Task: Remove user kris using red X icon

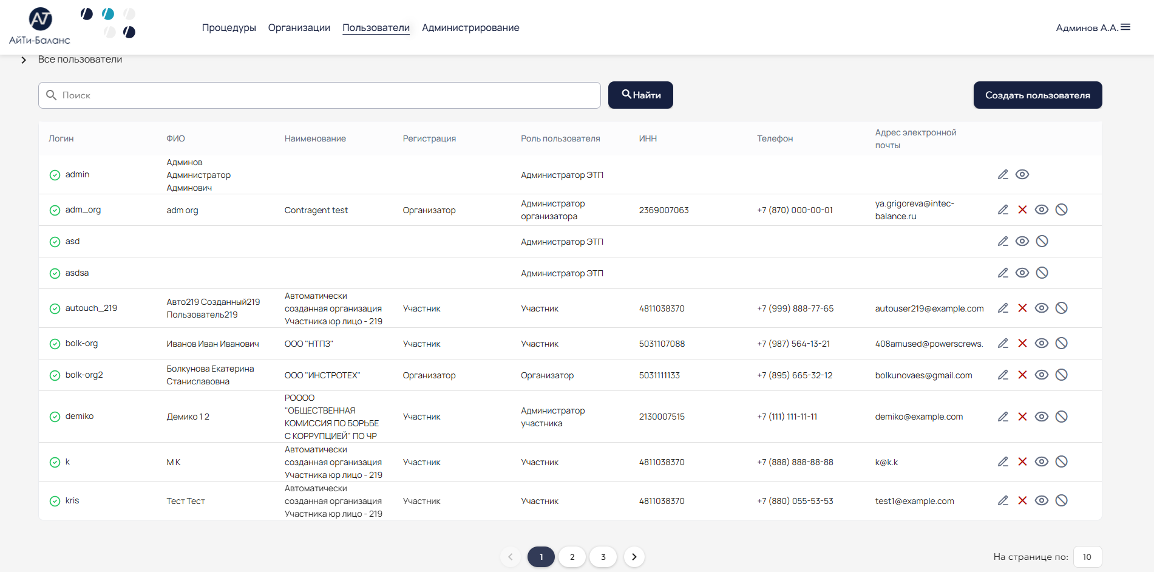Action: (1023, 500)
